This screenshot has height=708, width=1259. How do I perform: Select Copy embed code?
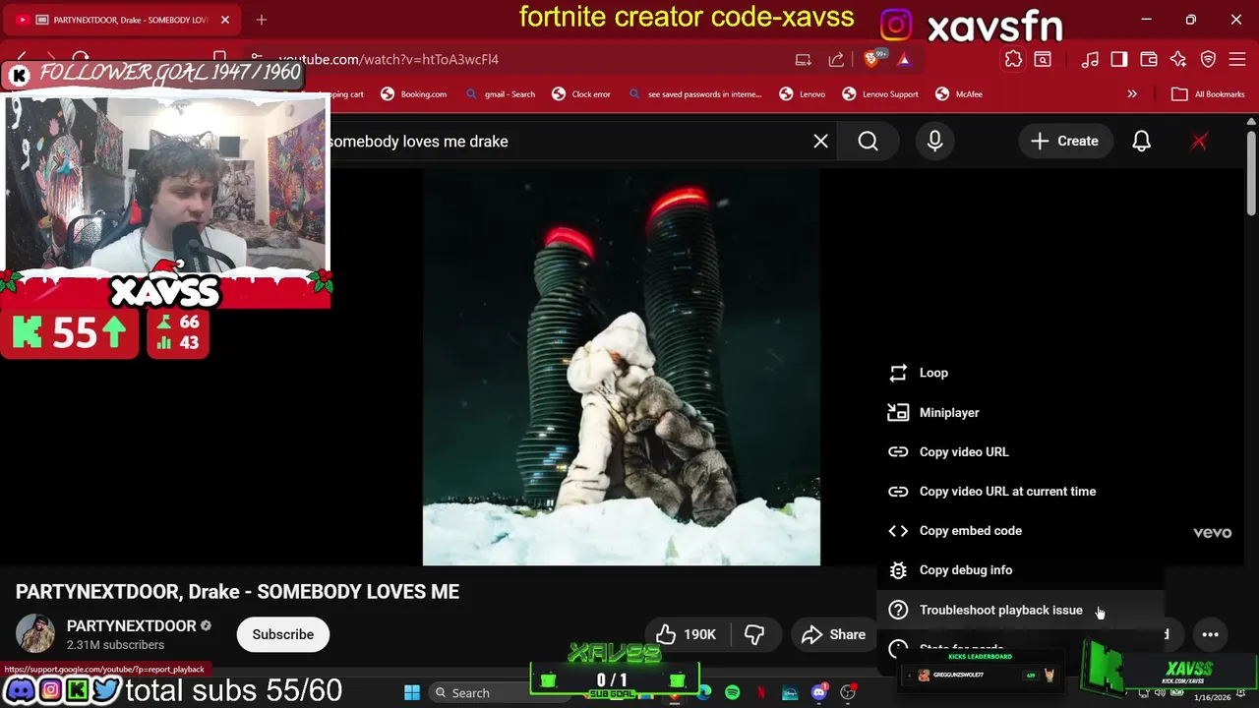[1021, 531]
